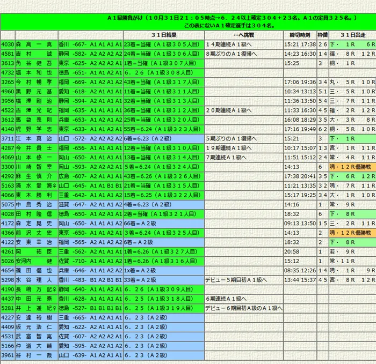Click racer number 4030 for 森高一真
376x364 pixels.
point(8,44)
